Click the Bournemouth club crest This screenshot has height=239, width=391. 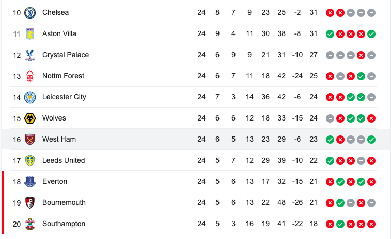[30, 203]
